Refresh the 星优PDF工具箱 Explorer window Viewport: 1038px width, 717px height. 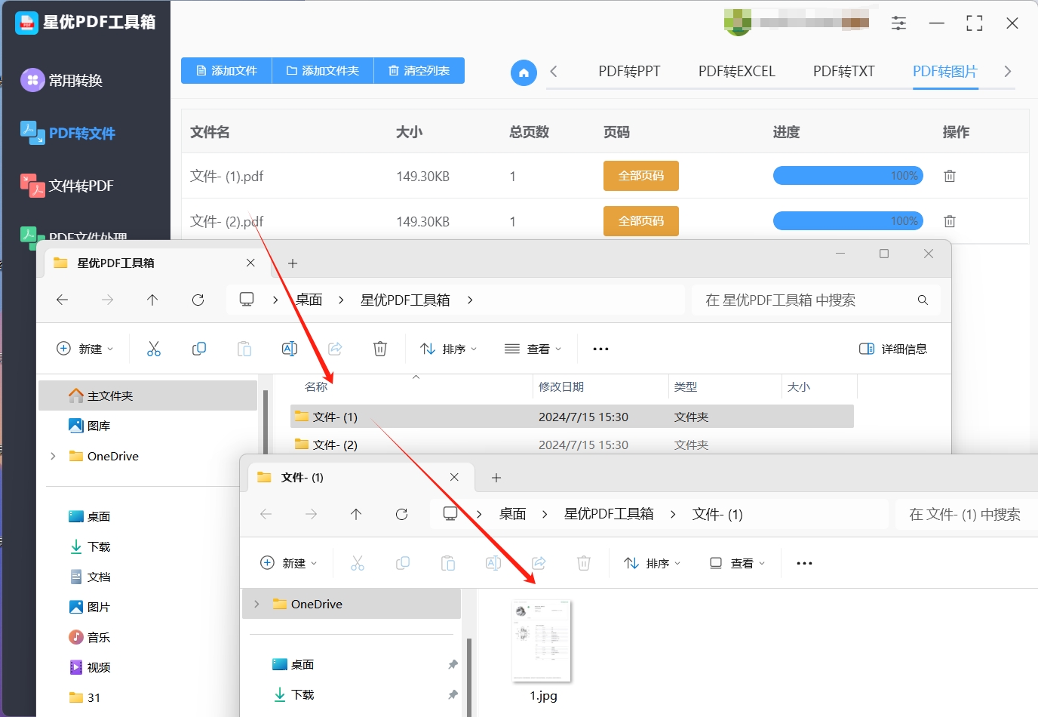tap(198, 300)
